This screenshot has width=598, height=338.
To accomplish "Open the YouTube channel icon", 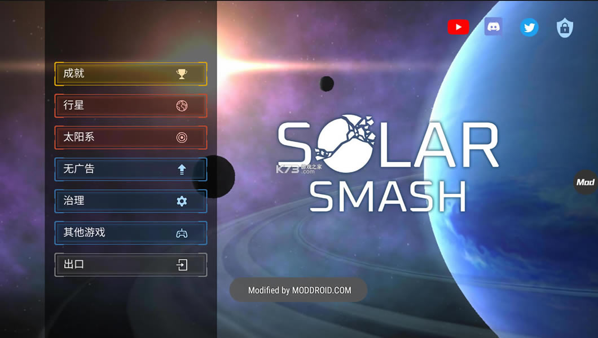I will (458, 27).
